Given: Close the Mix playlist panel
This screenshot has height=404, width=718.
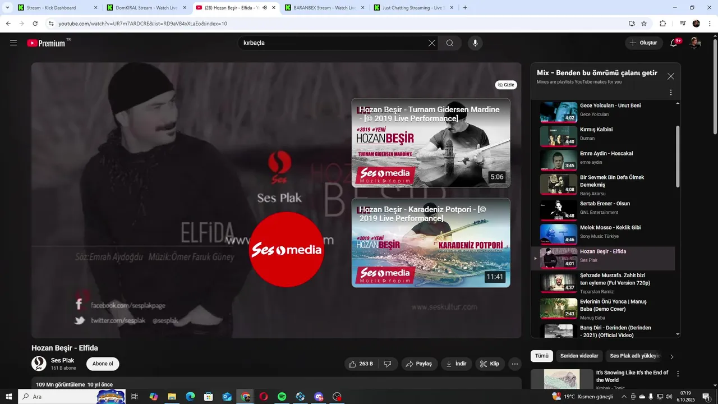Looking at the screenshot, I should tap(670, 76).
